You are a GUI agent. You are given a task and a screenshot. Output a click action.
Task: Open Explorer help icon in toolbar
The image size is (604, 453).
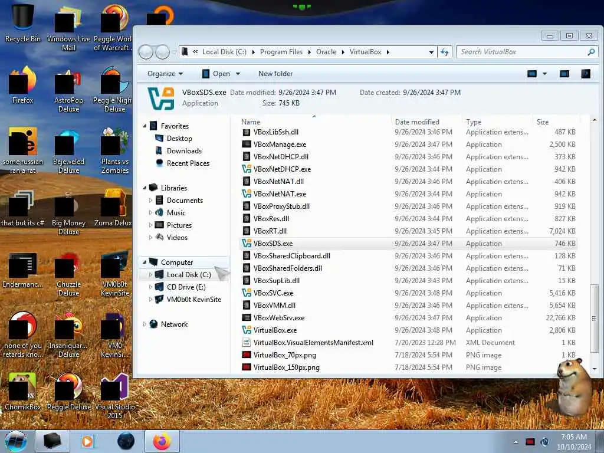(586, 74)
